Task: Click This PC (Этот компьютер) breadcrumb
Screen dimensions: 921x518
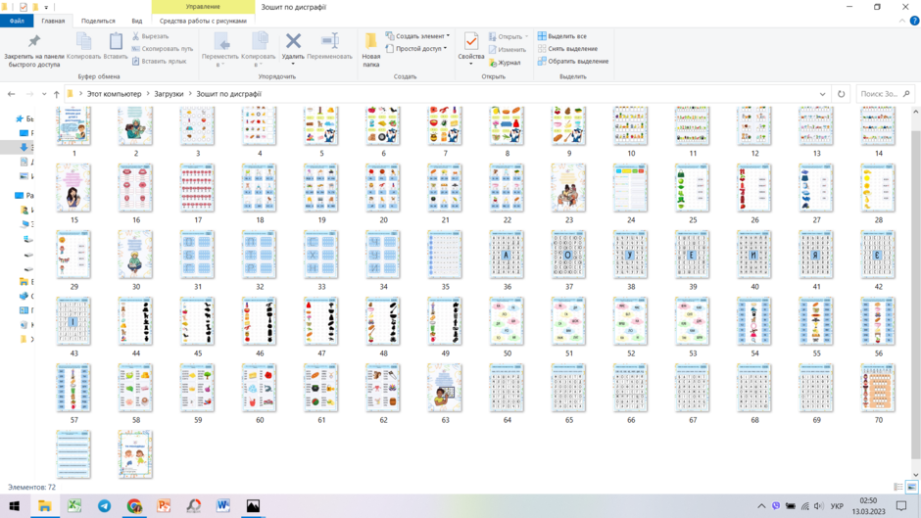Action: [x=114, y=94]
